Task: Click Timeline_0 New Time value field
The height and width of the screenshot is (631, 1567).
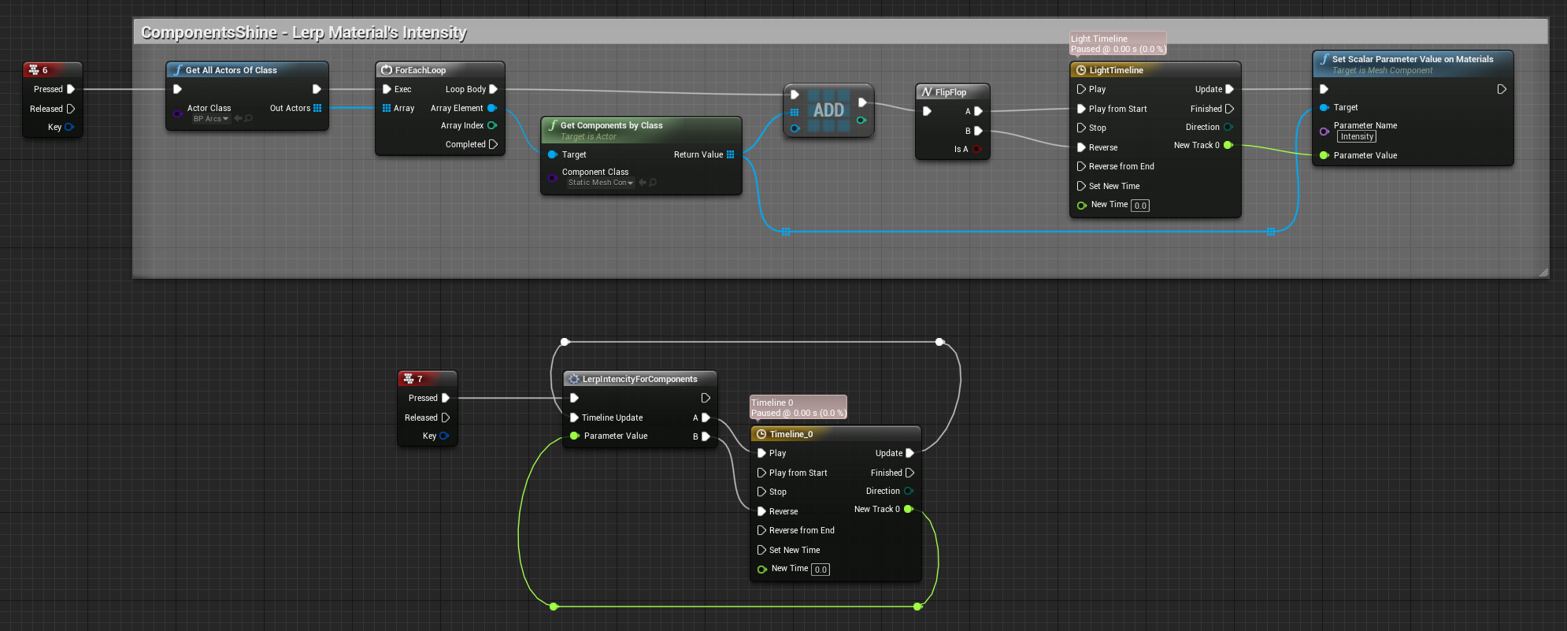Action: [x=821, y=570]
